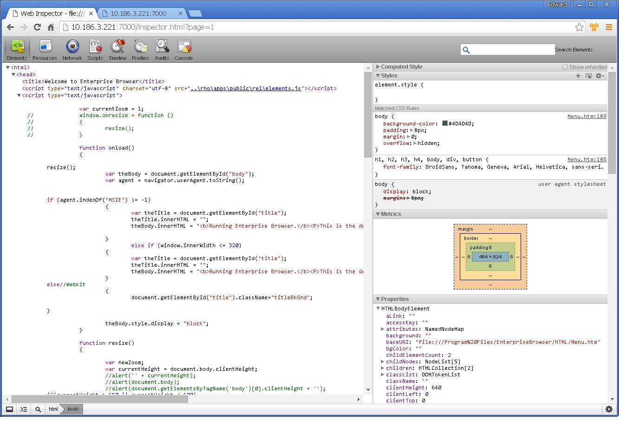Show the console drawer from status bar

coord(24,409)
